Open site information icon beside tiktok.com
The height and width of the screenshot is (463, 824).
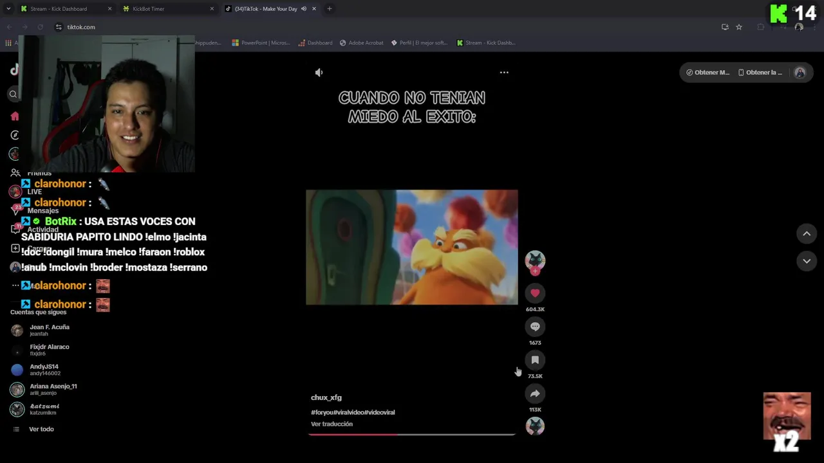pyautogui.click(x=59, y=27)
